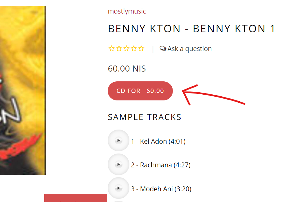Open the mostlymusic vendor link
The image size is (293, 202).
click(127, 11)
